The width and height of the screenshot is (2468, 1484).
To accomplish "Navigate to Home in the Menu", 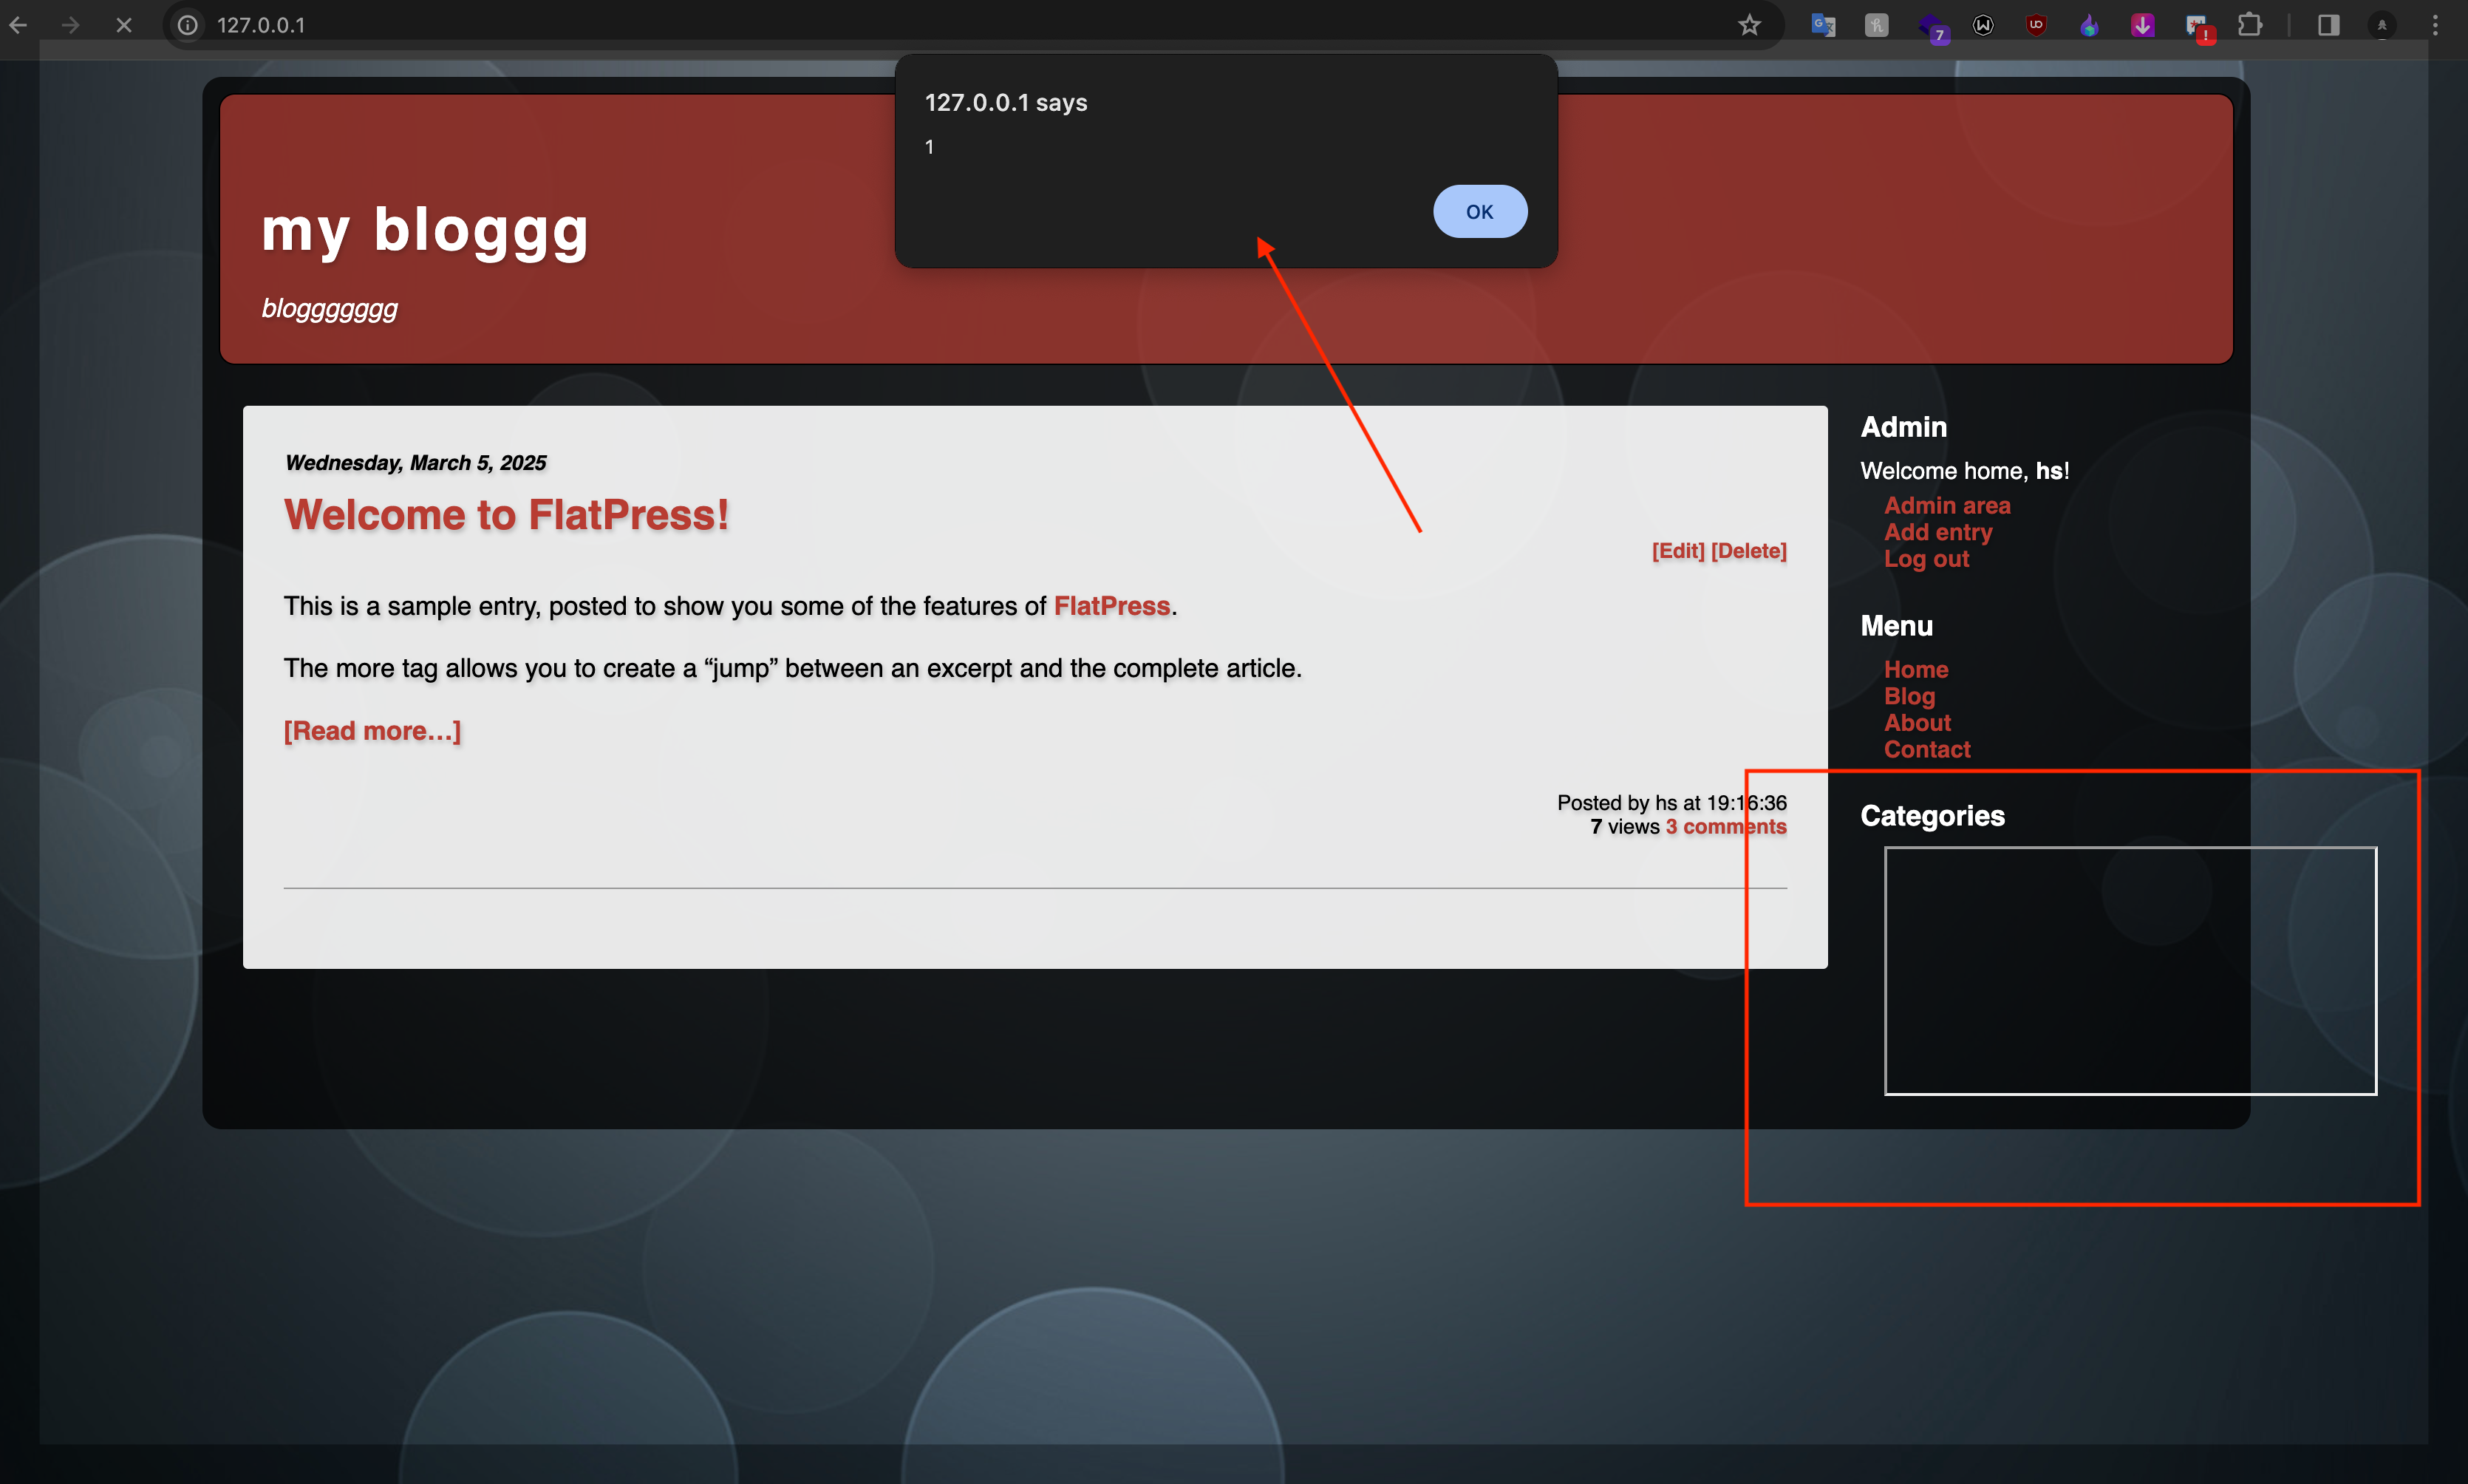I will (1915, 669).
